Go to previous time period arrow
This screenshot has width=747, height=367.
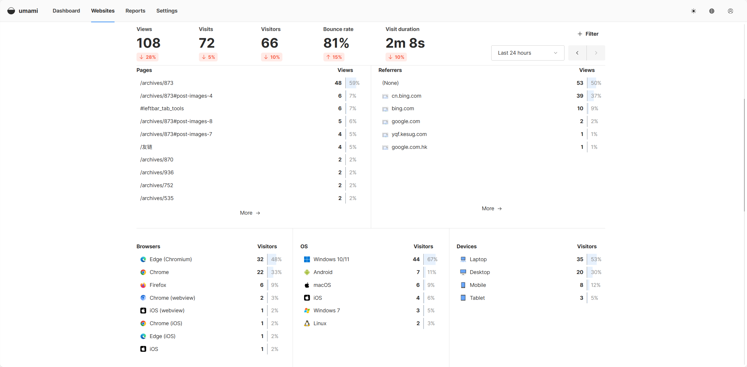(577, 53)
